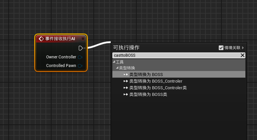Select 类型转换为 BOSS entry text
257x140 pixels.
coord(146,75)
